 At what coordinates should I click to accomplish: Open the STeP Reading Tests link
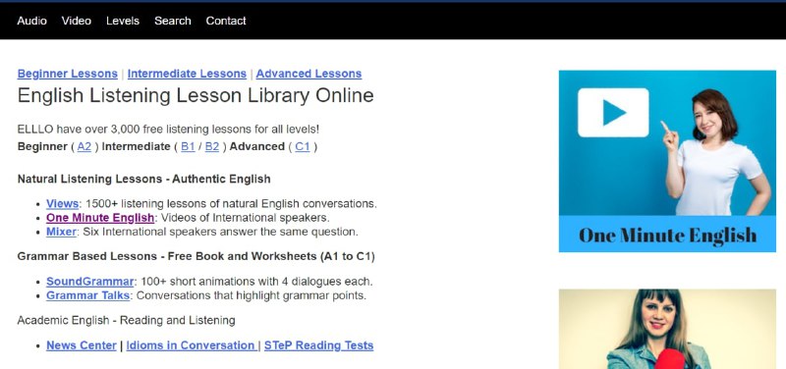click(x=318, y=345)
